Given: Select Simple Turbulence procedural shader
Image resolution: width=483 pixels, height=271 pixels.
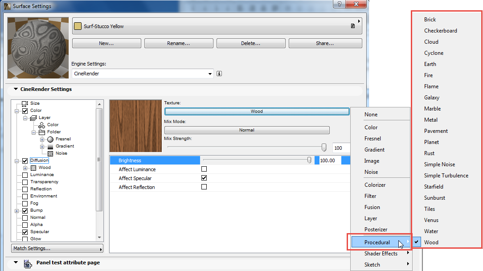Looking at the screenshot, I should point(446,176).
